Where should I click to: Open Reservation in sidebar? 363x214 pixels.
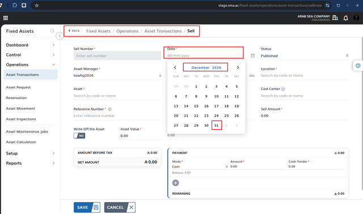[16, 98]
